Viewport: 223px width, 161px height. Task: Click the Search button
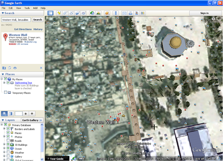(x=38, y=20)
